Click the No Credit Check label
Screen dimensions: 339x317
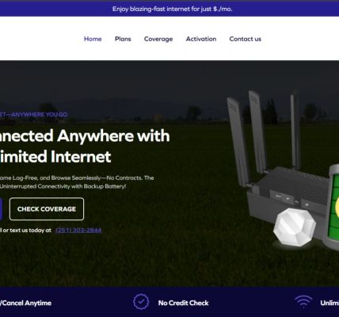[184, 303]
